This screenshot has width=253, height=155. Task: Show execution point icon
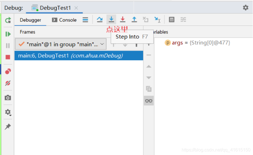click(x=85, y=20)
